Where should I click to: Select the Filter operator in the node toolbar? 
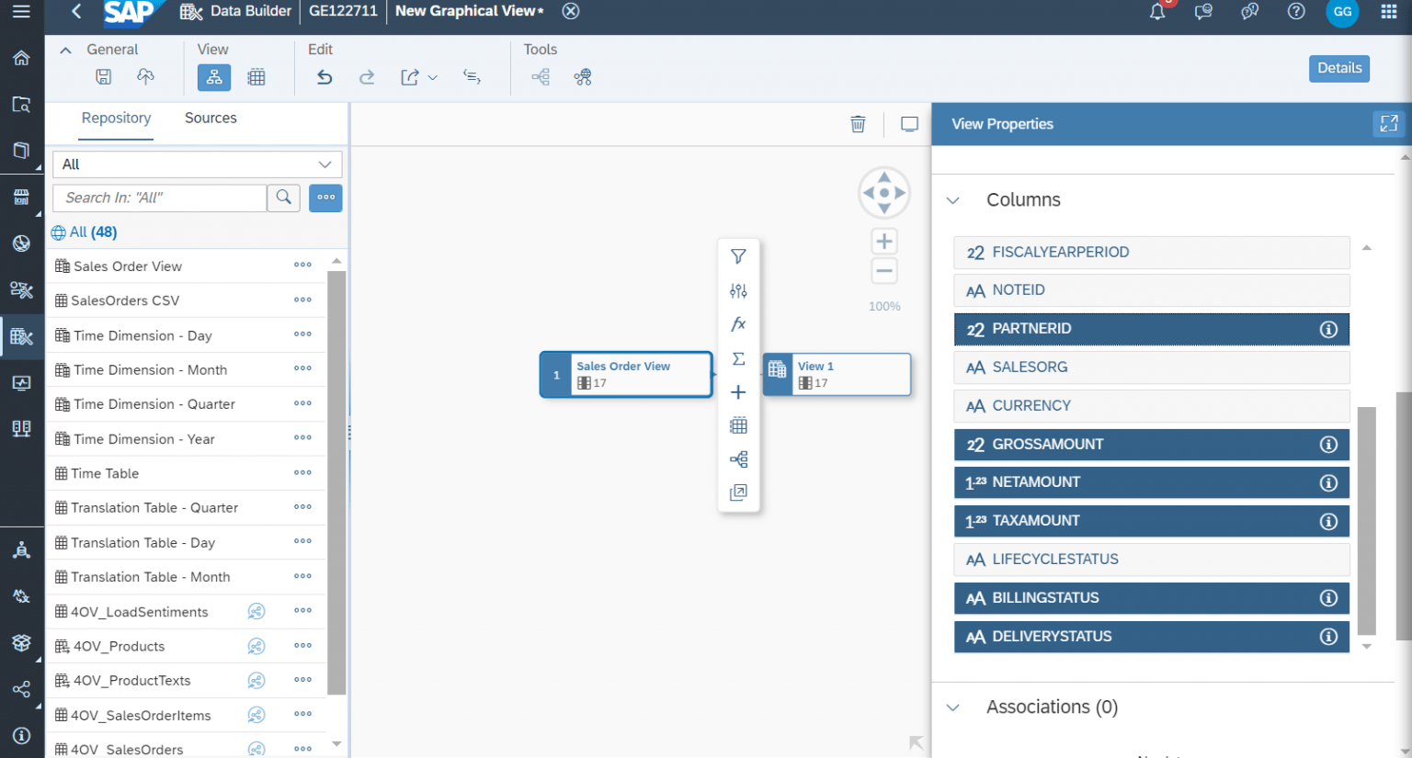coord(738,256)
